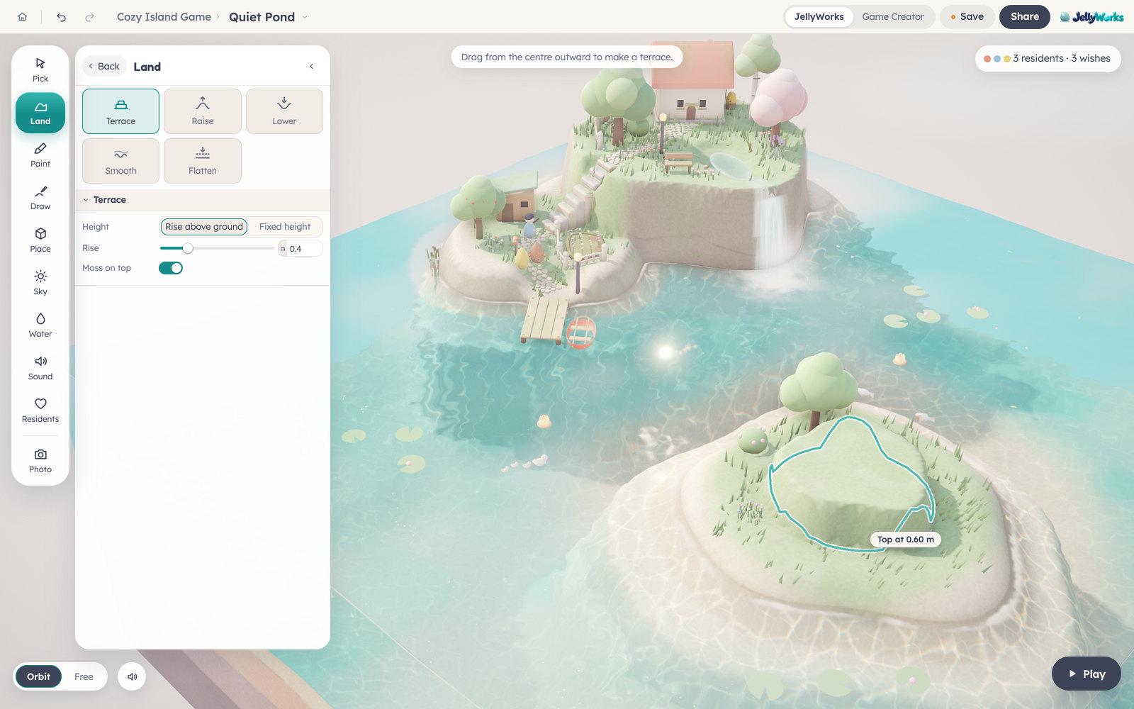Open the Water tool
The height and width of the screenshot is (709, 1134).
point(40,325)
